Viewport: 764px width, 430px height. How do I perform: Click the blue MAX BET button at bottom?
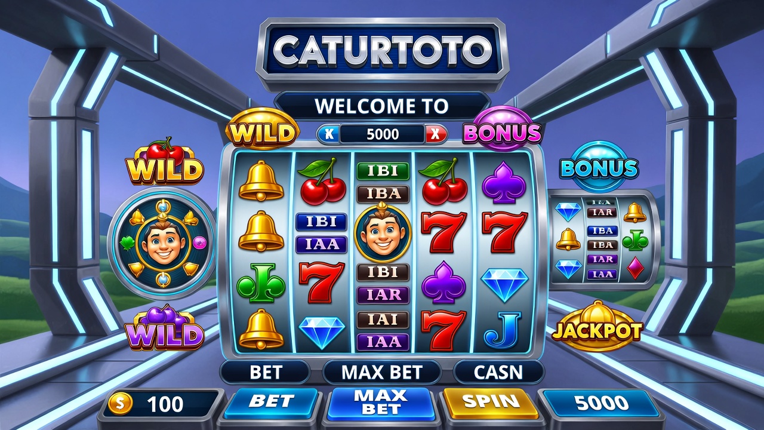(381, 403)
